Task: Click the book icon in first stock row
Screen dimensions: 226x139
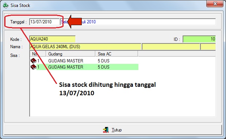Action: pyautogui.click(x=34, y=61)
